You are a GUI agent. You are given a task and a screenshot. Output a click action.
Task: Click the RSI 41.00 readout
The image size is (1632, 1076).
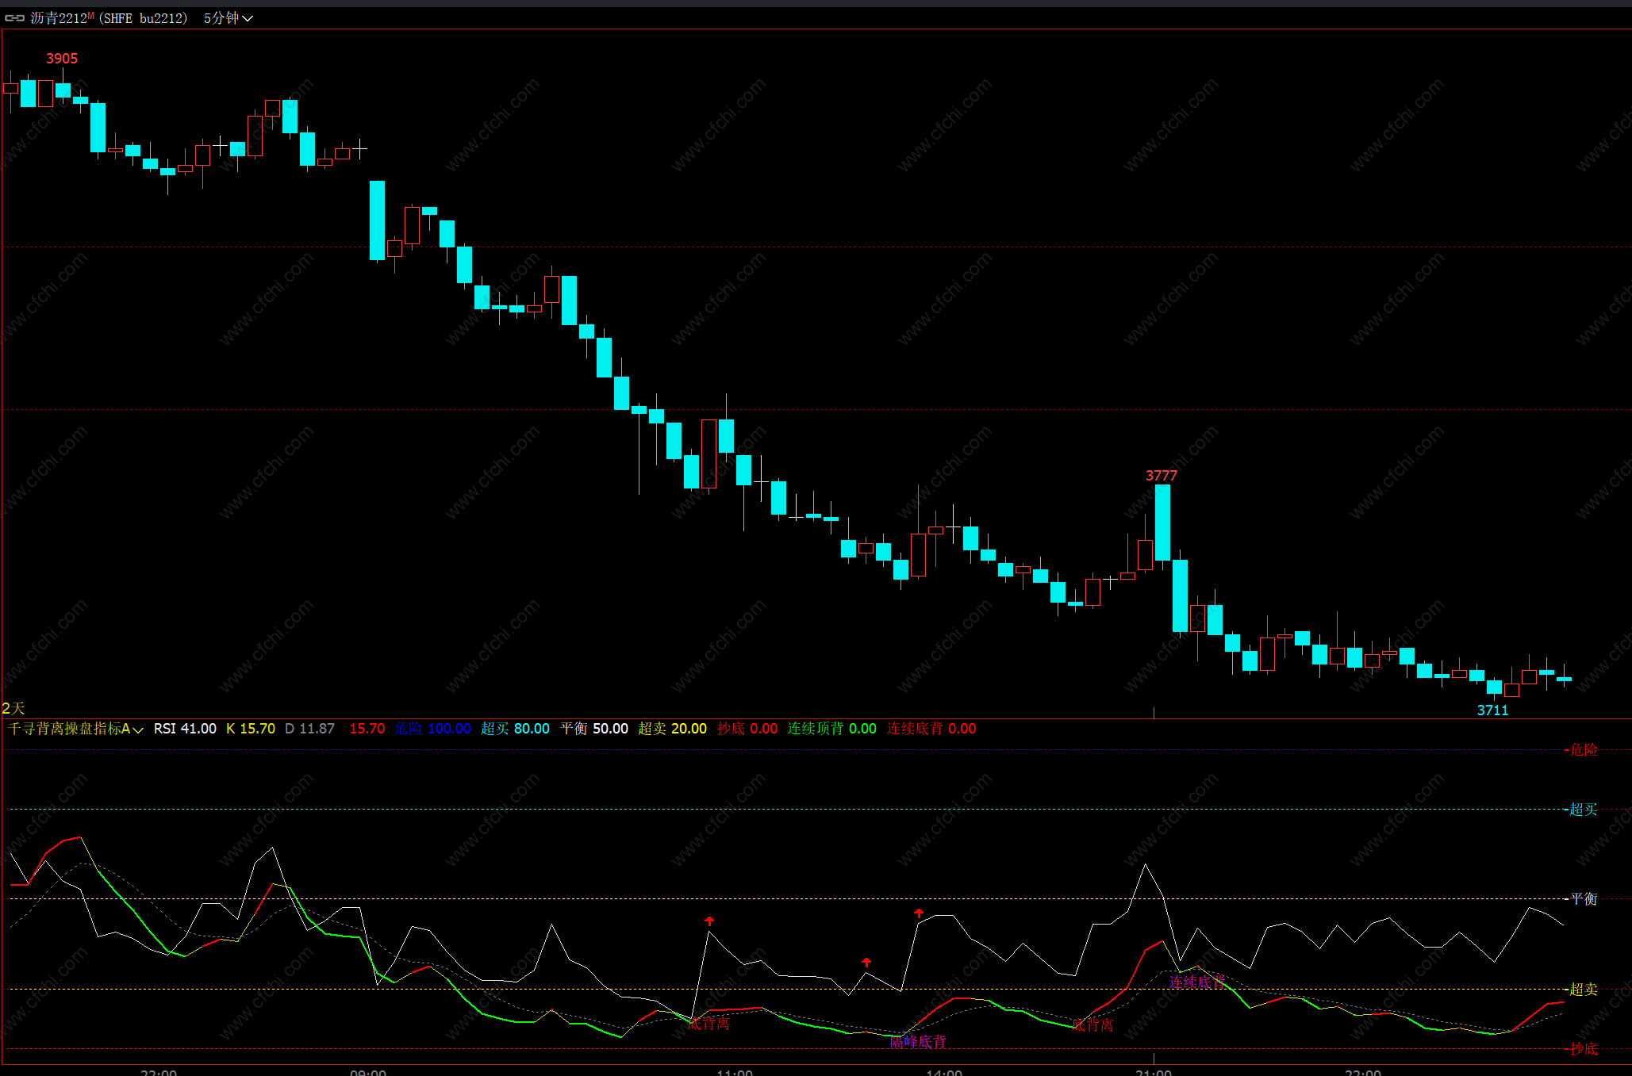185,729
